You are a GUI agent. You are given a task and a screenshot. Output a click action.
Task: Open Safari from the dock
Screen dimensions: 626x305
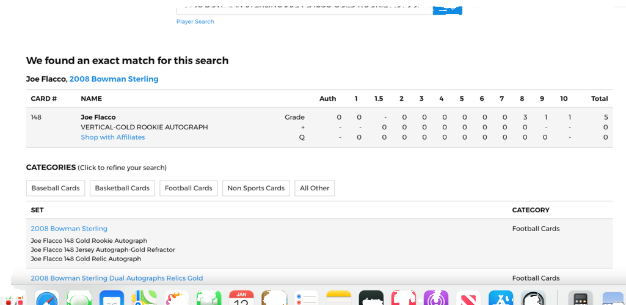coord(47,299)
